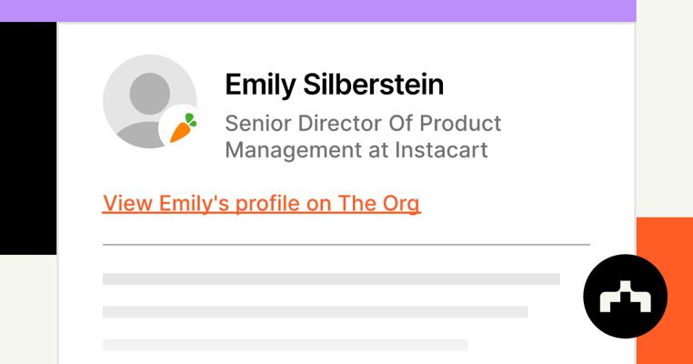Click the horizontal divider line under link
693x364 pixels.
346,245
